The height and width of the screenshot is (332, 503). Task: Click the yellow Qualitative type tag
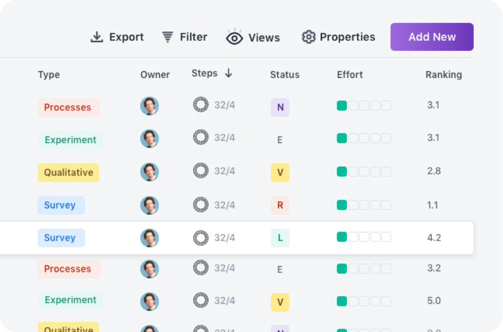68,173
